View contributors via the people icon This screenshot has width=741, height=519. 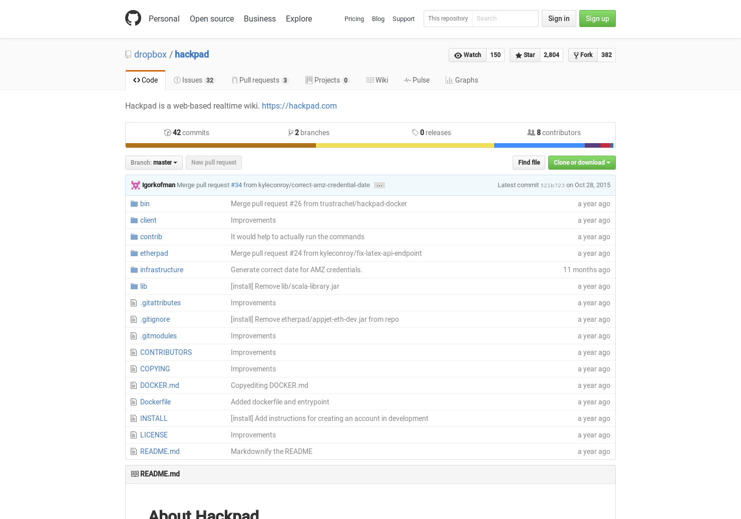[x=532, y=132]
